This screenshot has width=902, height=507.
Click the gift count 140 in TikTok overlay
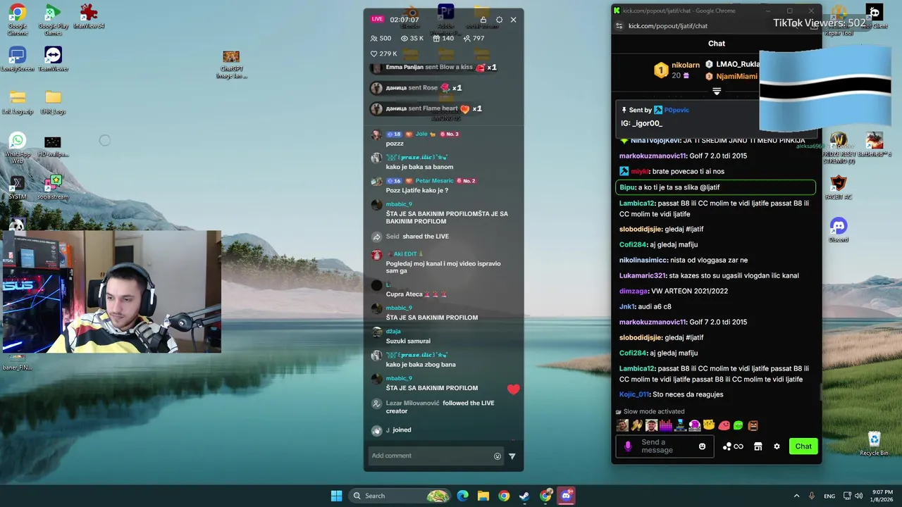pyautogui.click(x=443, y=39)
